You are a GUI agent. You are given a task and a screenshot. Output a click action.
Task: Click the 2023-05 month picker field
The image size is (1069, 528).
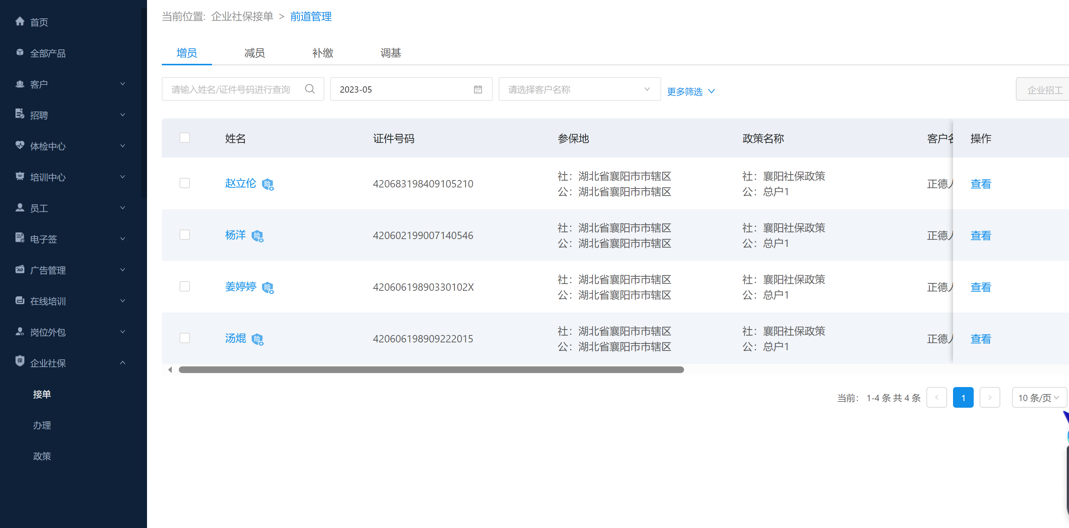[411, 89]
